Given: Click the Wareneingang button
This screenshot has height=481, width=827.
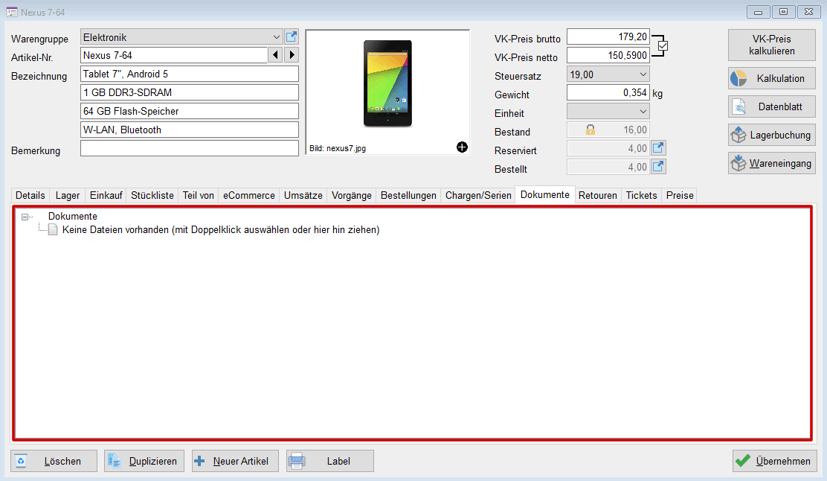Looking at the screenshot, I should coord(772,164).
